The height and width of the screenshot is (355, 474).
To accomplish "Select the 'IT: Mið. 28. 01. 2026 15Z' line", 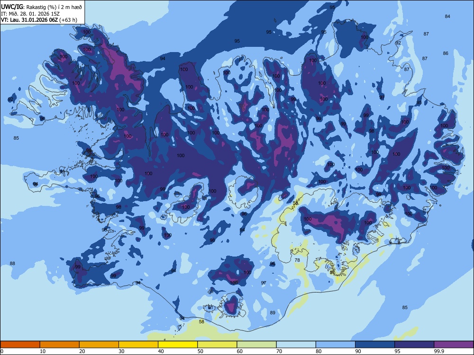I will pos(30,14).
